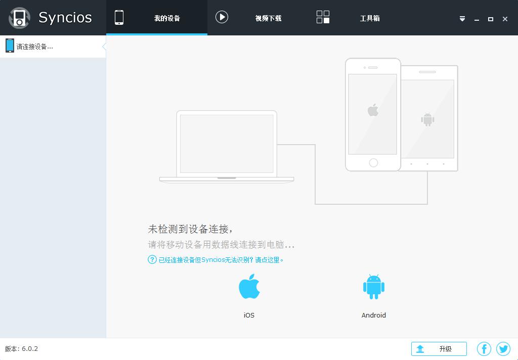Click the question mark help icon

(152, 259)
